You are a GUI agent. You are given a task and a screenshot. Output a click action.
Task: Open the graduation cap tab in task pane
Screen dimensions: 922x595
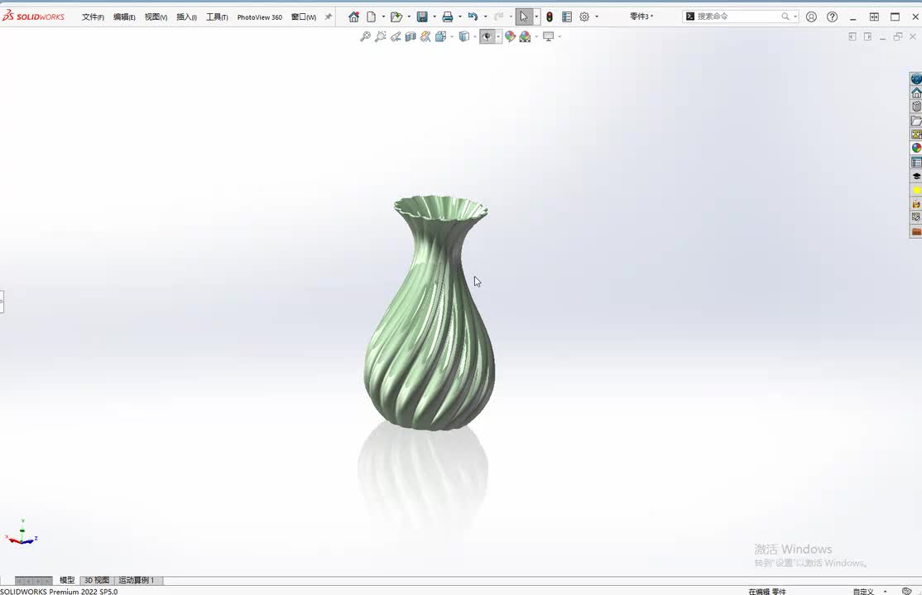[916, 176]
